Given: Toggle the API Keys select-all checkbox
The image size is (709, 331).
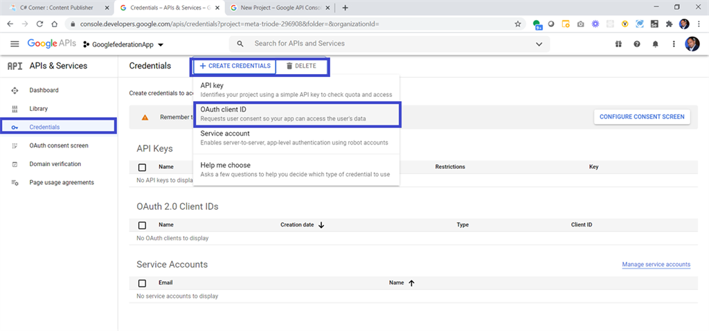Looking at the screenshot, I should pyautogui.click(x=142, y=168).
